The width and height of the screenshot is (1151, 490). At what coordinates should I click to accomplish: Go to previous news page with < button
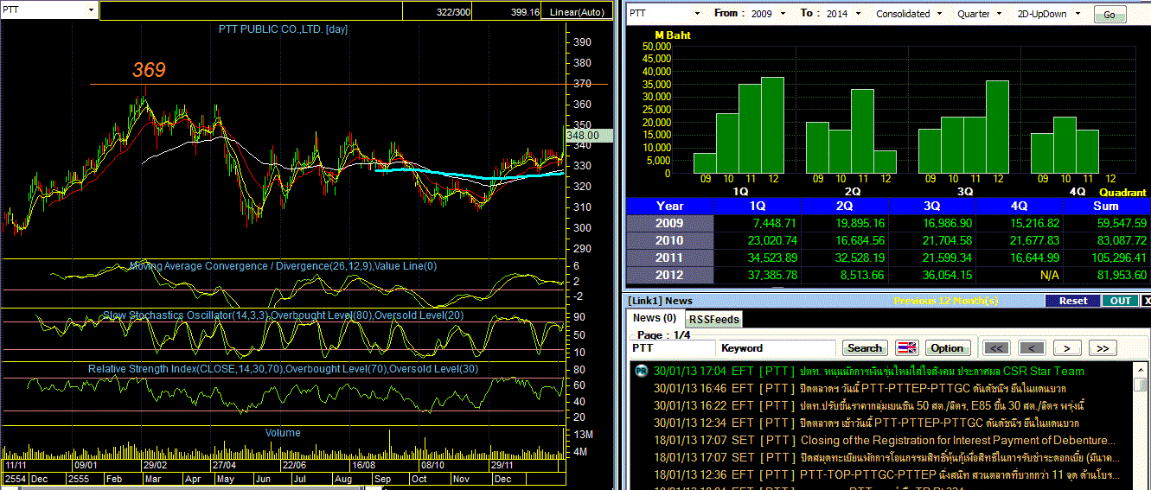click(1032, 348)
